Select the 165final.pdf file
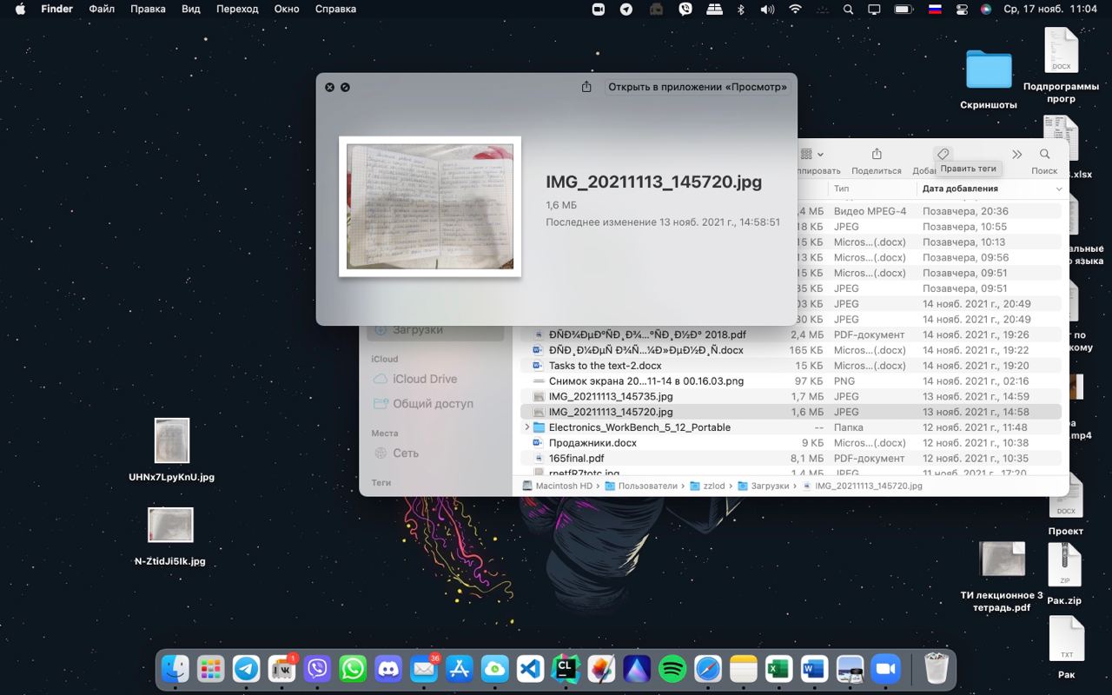 click(x=791, y=458)
